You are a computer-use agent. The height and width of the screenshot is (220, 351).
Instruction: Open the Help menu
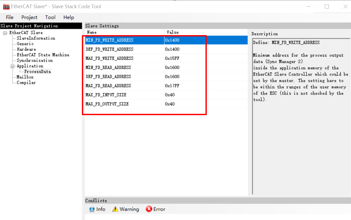pos(69,17)
